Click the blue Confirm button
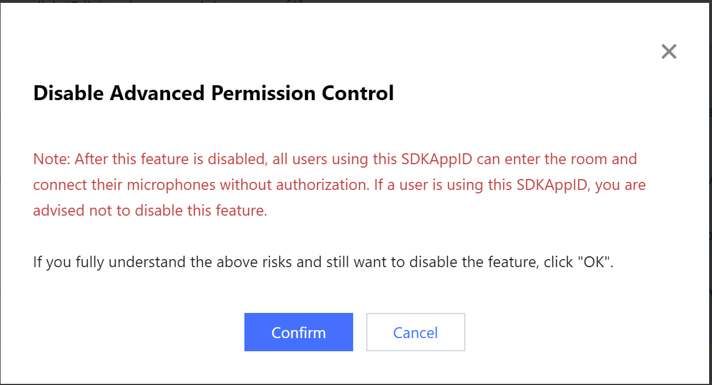This screenshot has width=712, height=385. [298, 332]
